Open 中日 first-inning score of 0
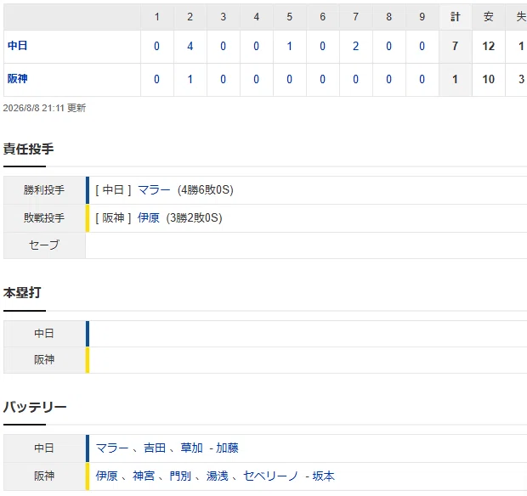Screen dimensions: 527x496 click(156, 46)
